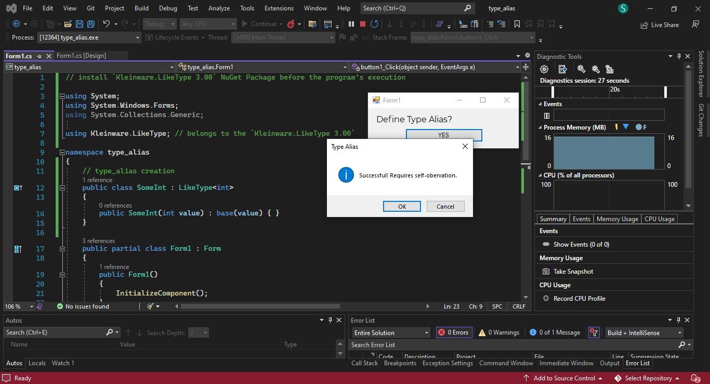Stop debugging with the red stop icon
The width and height of the screenshot is (710, 384).
click(363, 24)
